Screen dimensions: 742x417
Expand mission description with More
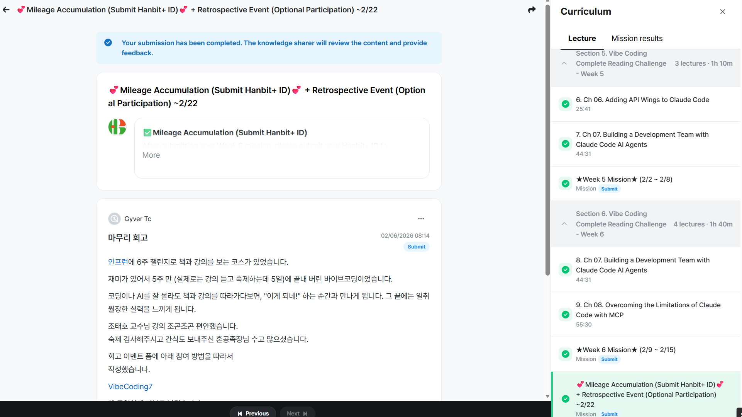click(151, 155)
